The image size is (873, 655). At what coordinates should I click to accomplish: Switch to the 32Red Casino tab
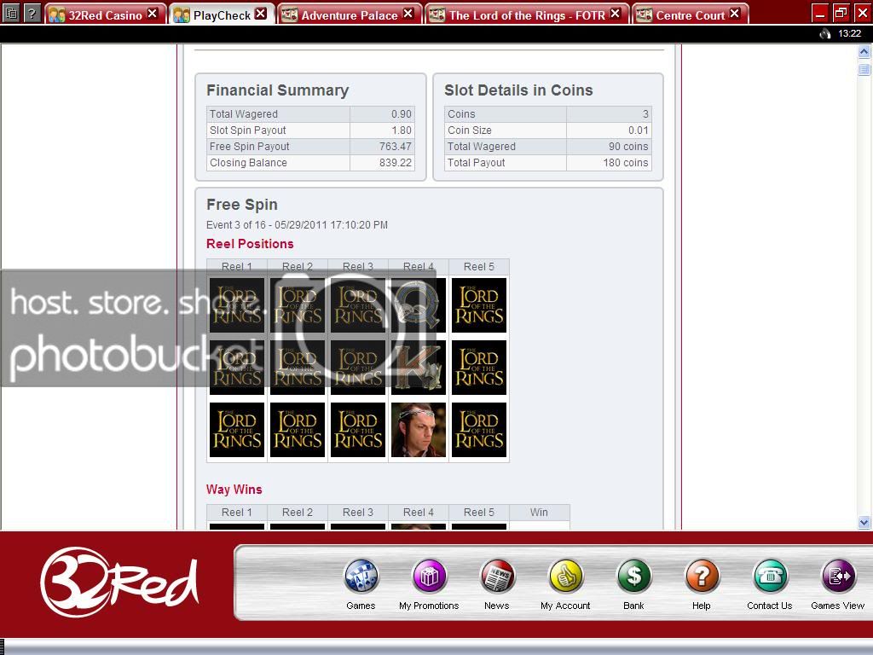click(x=105, y=14)
